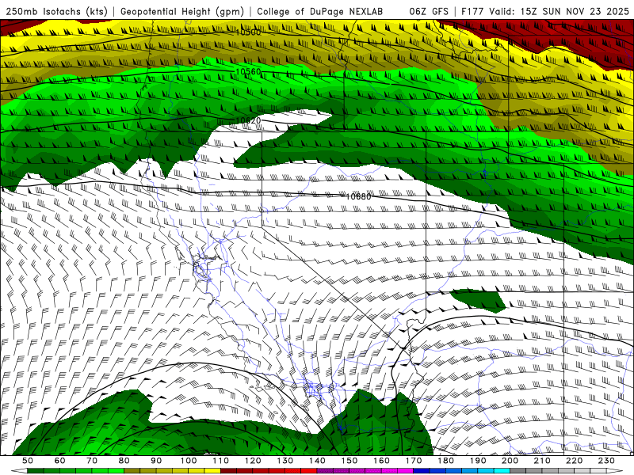Screen dimensions: 634x475
Task: Select the cyan swatch just before 200
Action: (x=502, y=471)
